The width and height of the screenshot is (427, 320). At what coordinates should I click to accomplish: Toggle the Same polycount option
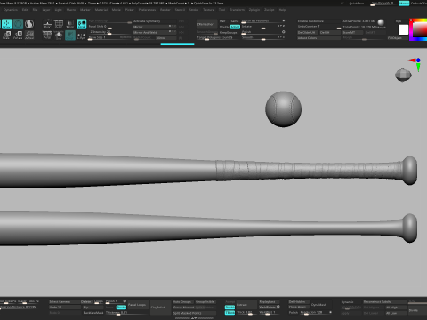pos(235,21)
